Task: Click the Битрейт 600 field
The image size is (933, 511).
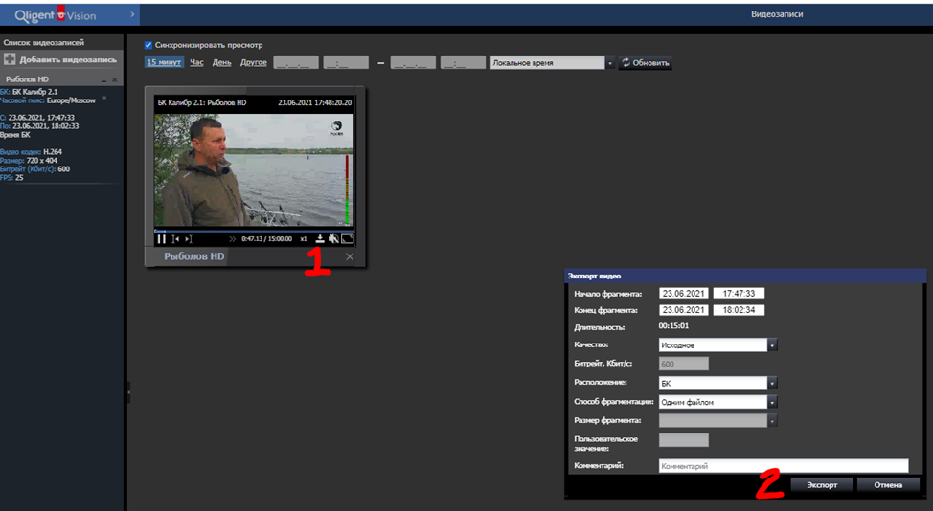Action: click(x=684, y=364)
